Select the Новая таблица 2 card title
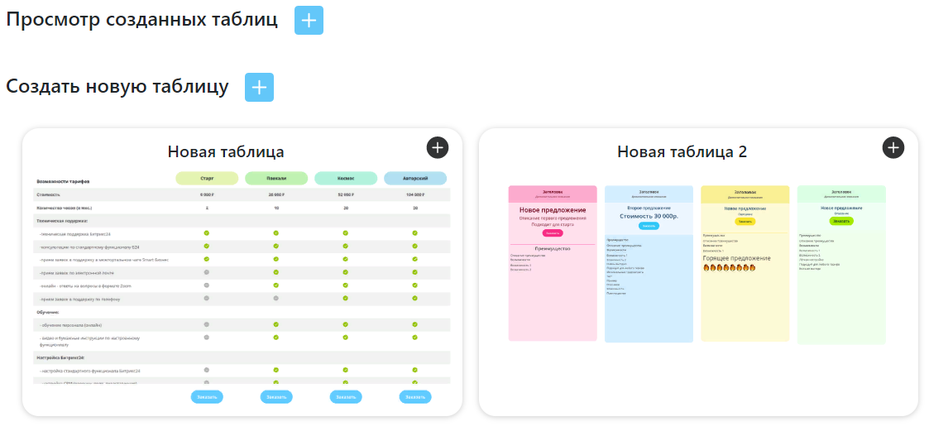 pos(682,151)
